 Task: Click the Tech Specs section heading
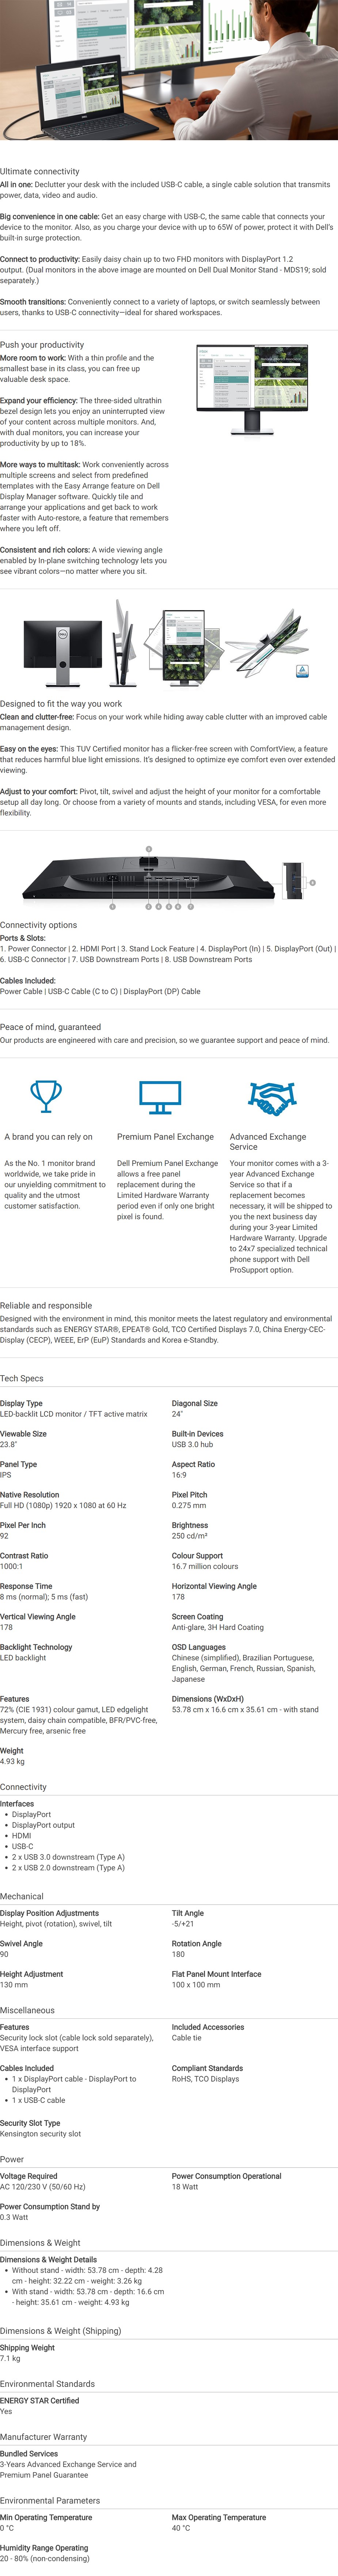pyautogui.click(x=22, y=1378)
